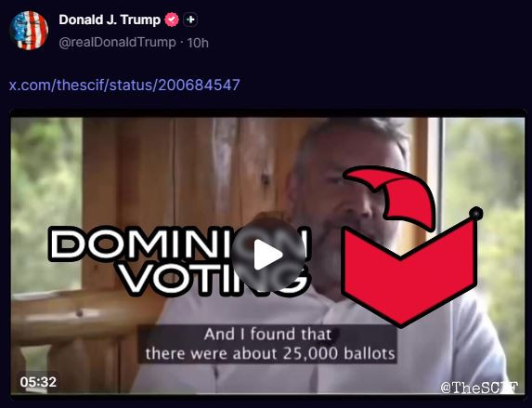The image size is (532, 408).
Task: Open the 10h post timestamp
Action: (x=198, y=43)
